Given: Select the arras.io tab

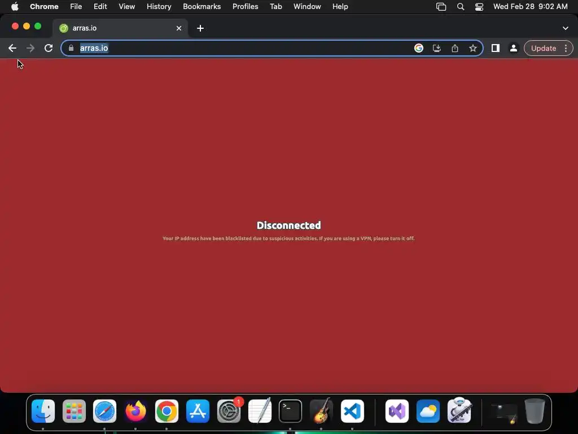Looking at the screenshot, I should (120, 28).
